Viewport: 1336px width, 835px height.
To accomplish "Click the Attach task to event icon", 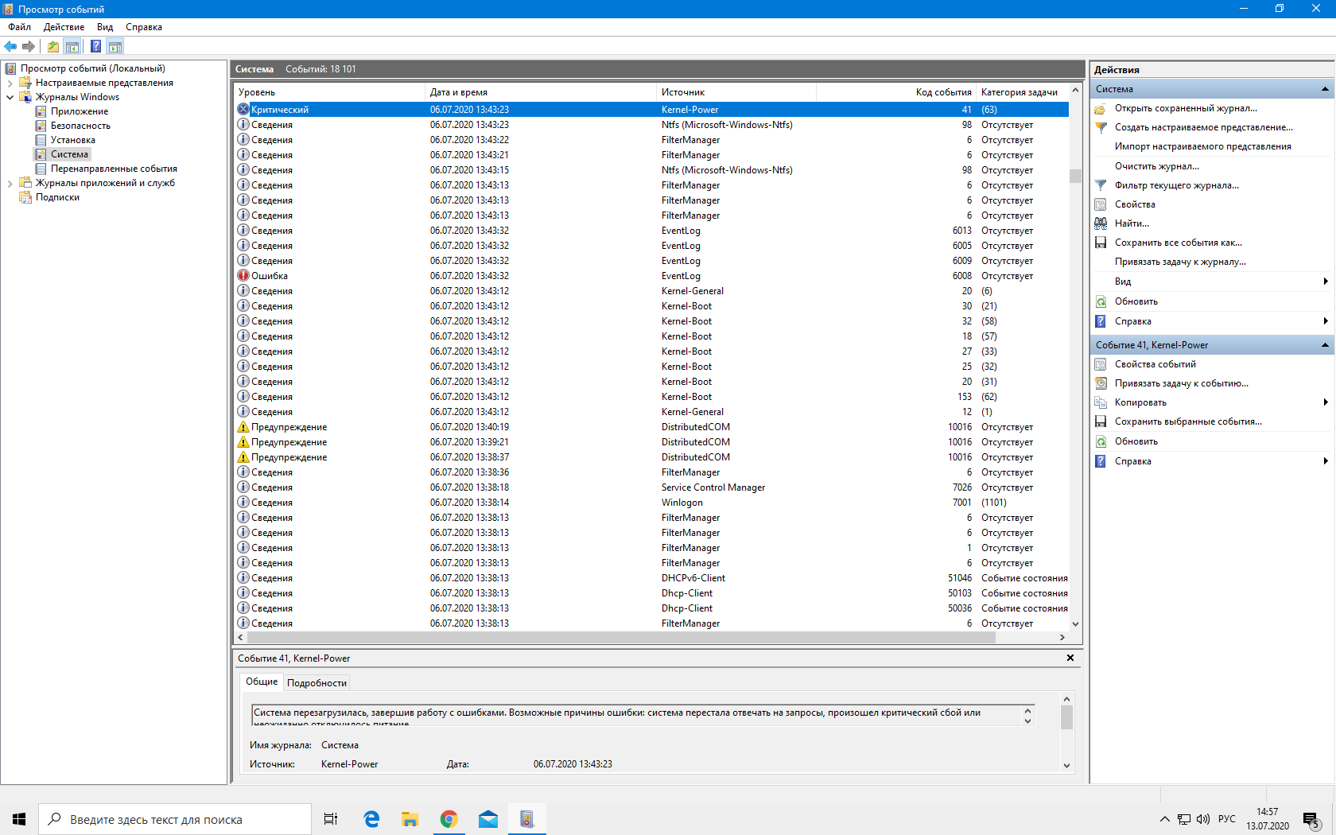I will click(1101, 383).
